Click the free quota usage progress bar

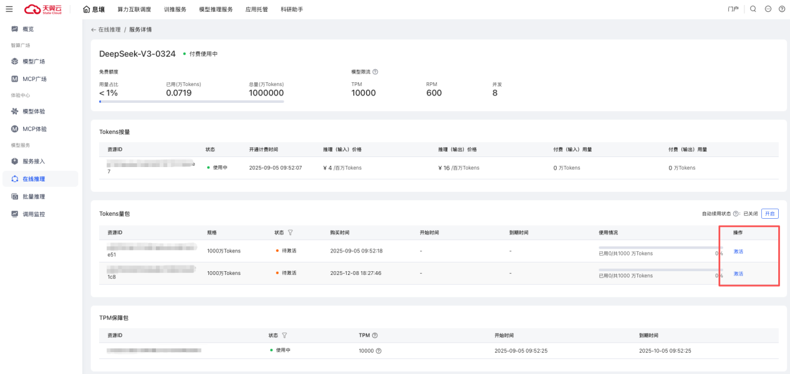point(191,101)
